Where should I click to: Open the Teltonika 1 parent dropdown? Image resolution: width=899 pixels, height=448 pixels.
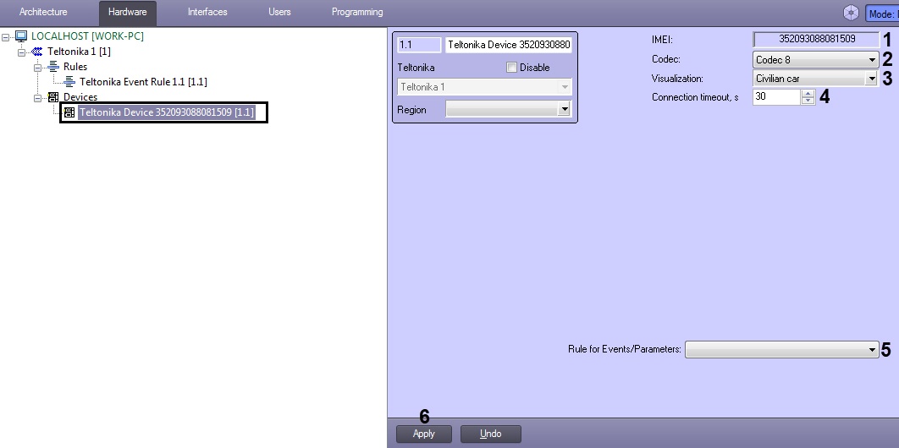point(484,87)
